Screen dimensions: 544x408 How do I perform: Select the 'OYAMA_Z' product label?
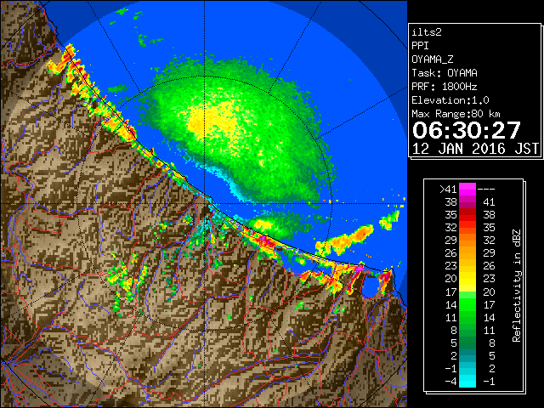433,59
